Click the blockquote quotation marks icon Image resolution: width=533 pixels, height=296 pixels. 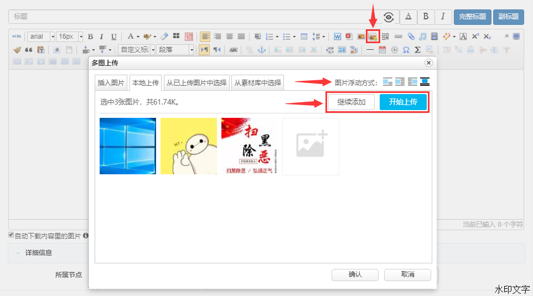coord(29,50)
